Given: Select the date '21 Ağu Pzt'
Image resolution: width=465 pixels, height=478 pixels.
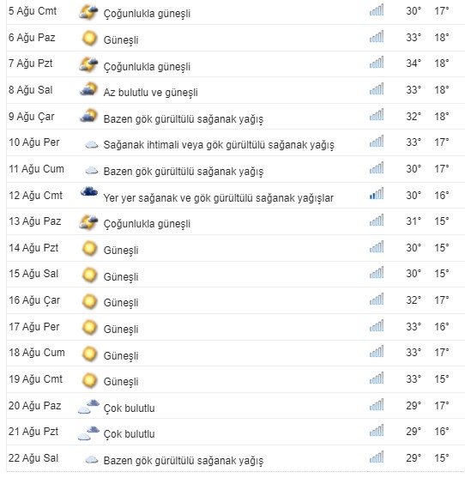Looking at the screenshot, I should 33,432.
